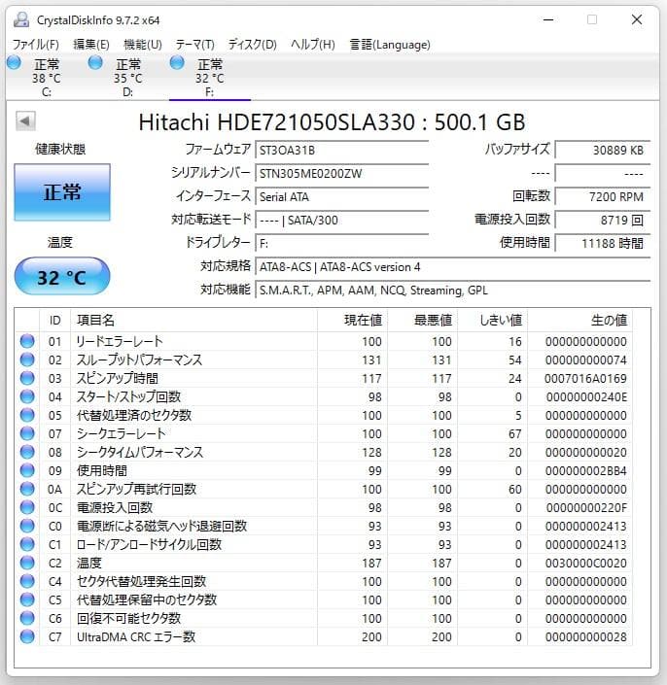
Task: Open the 言語(Language) menu
Action: [x=390, y=45]
